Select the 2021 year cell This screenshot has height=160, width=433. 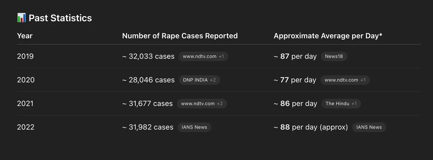[x=25, y=104]
